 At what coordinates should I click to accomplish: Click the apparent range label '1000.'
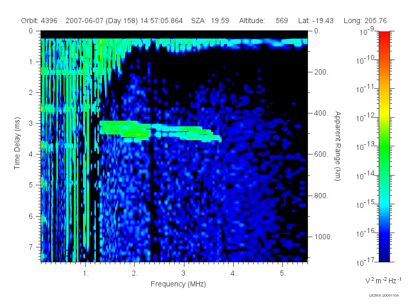click(x=323, y=237)
